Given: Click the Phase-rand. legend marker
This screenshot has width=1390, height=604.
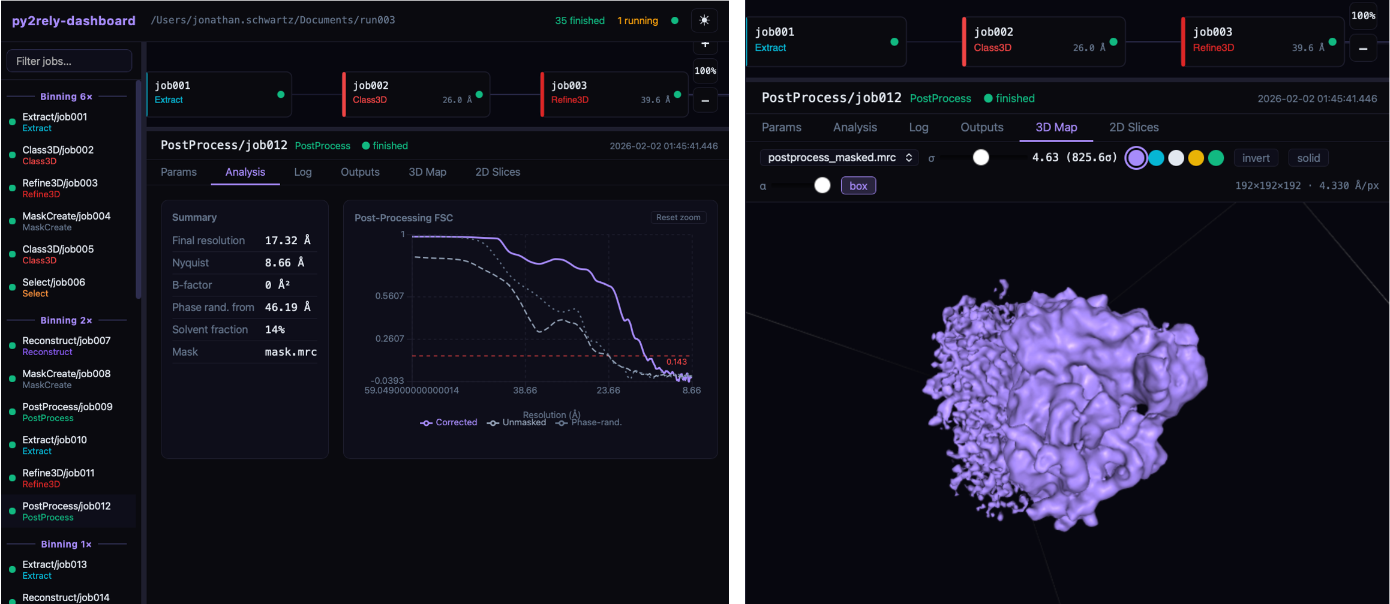Looking at the screenshot, I should pos(562,423).
